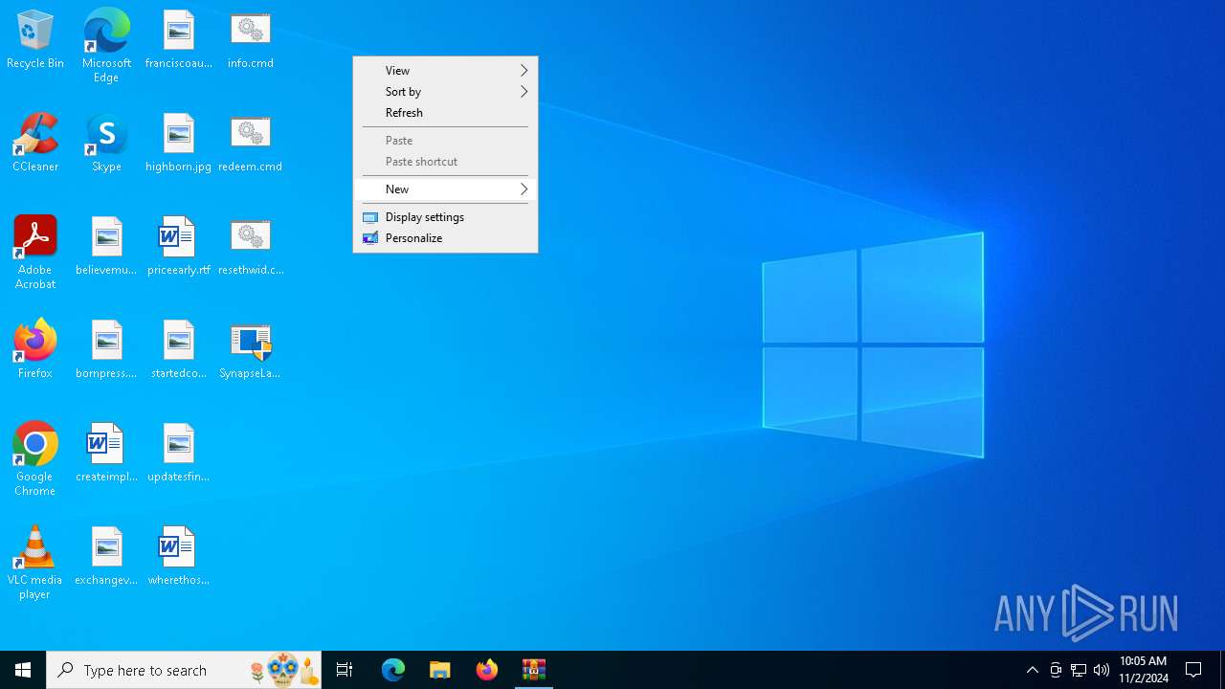Select the highborn.jpg file icon
1225x689 pixels.
tap(179, 143)
